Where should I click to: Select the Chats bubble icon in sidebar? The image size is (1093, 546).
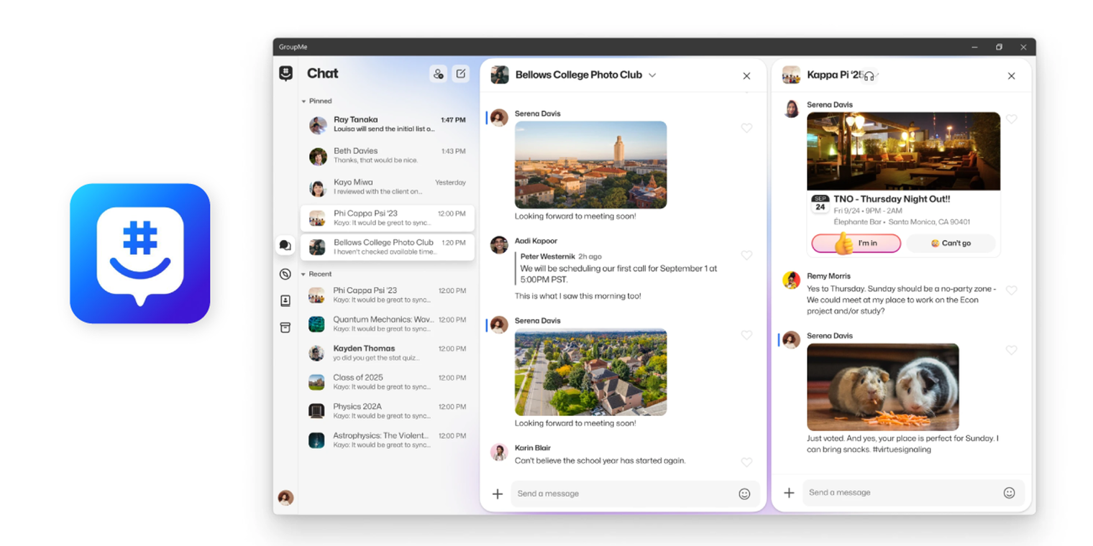tap(285, 245)
